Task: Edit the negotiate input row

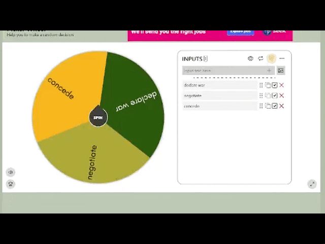Action: click(220, 96)
